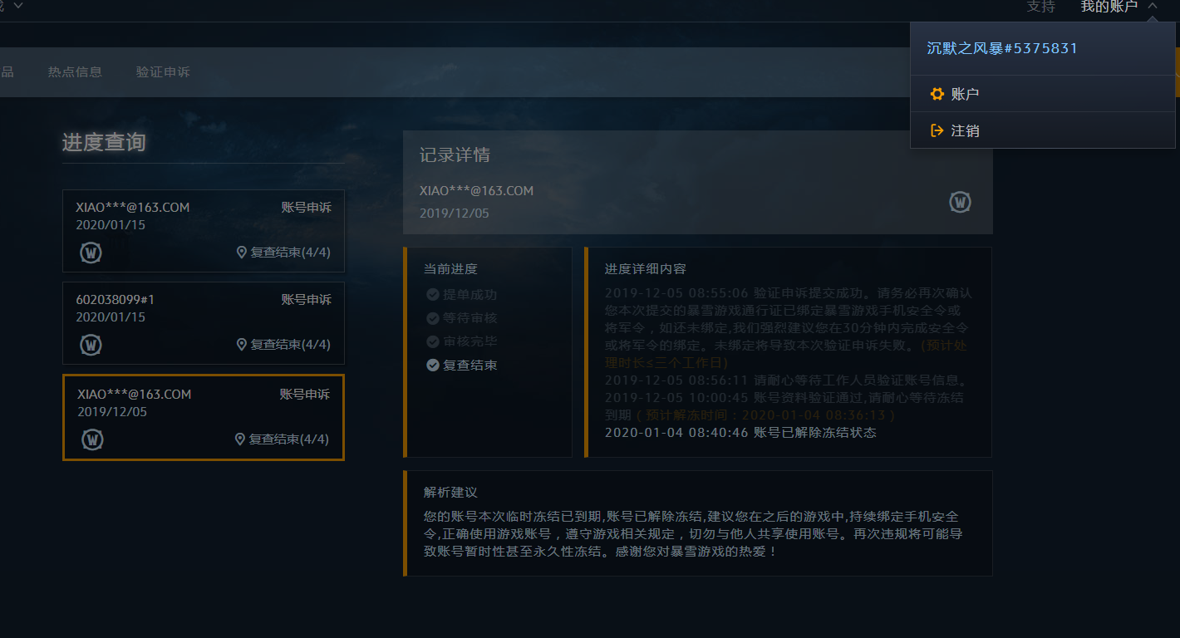The height and width of the screenshot is (638, 1180).
Task: Click the checkmark next to 等待审核
Action: [432, 318]
